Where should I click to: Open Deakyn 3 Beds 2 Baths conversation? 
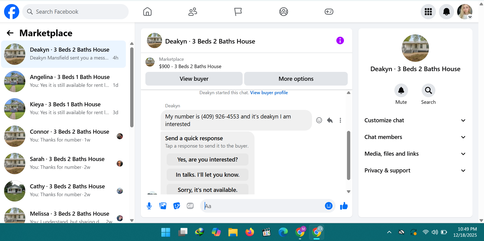pyautogui.click(x=64, y=54)
